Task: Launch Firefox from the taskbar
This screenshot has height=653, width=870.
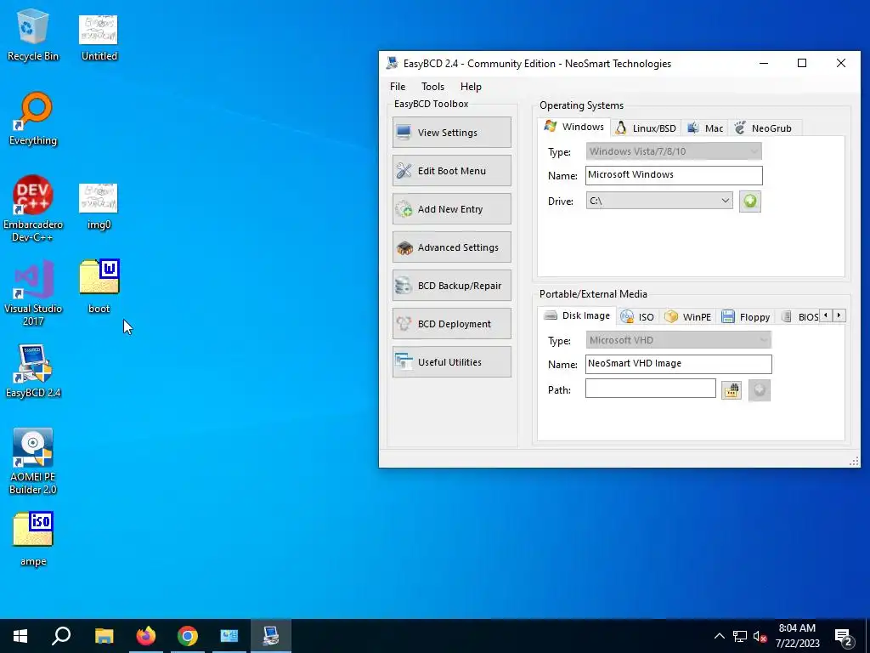Action: tap(146, 636)
